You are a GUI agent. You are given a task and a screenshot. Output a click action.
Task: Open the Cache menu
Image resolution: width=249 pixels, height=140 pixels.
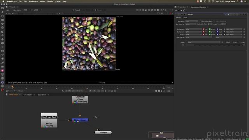[x=58, y=2]
